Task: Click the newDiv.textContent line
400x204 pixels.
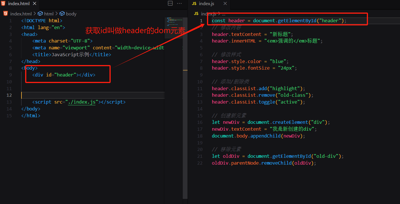Action: click(x=264, y=129)
